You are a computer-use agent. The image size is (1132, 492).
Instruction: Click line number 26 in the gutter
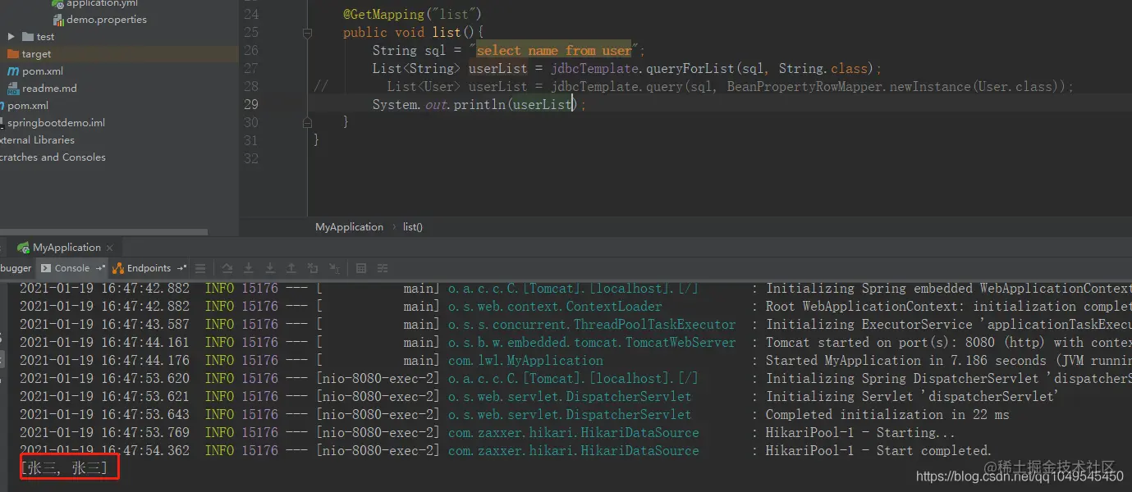(251, 51)
